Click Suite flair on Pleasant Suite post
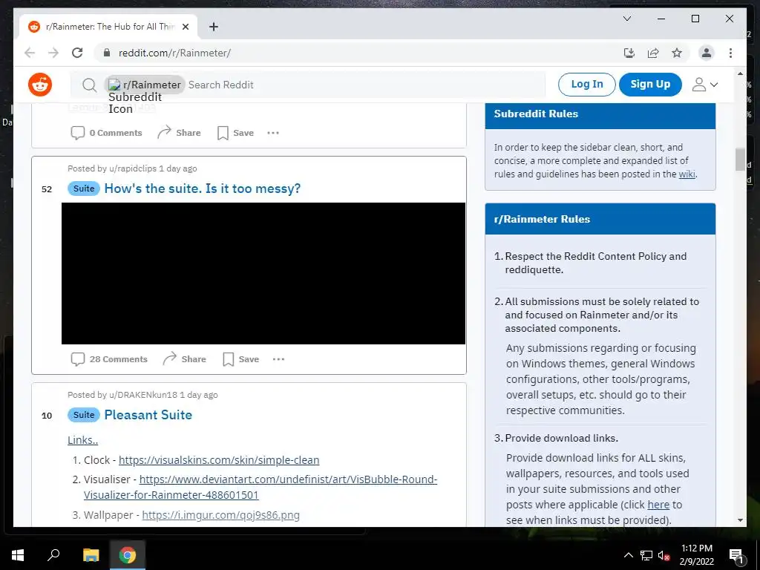This screenshot has height=570, width=760. pyautogui.click(x=84, y=415)
